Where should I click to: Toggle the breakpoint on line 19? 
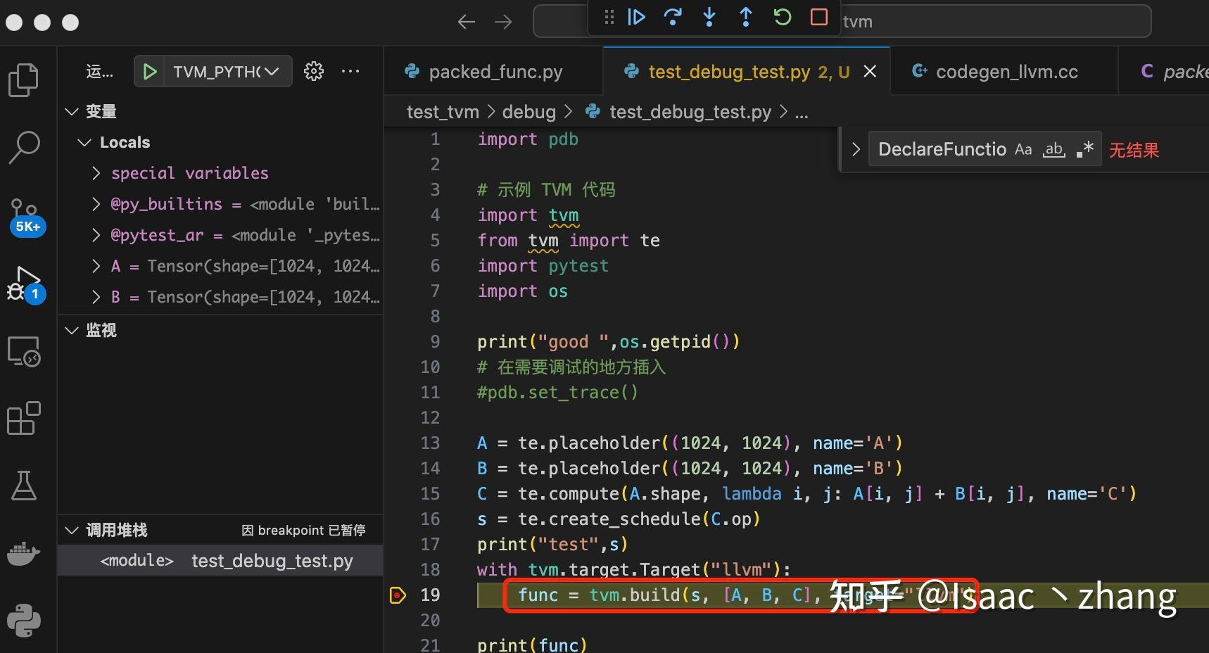tap(398, 595)
